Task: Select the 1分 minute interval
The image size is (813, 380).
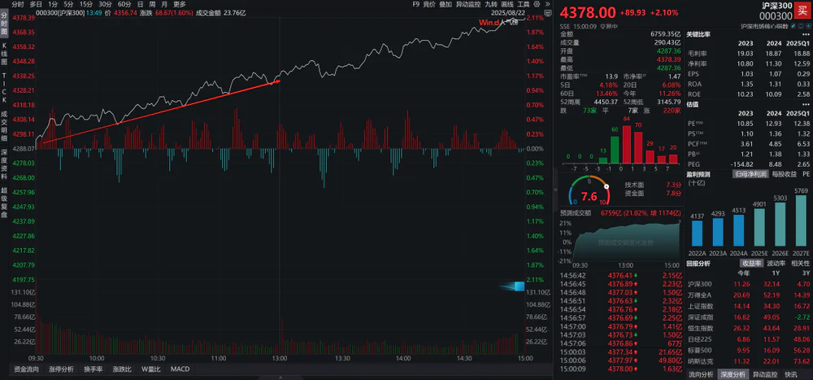Action: (53, 4)
